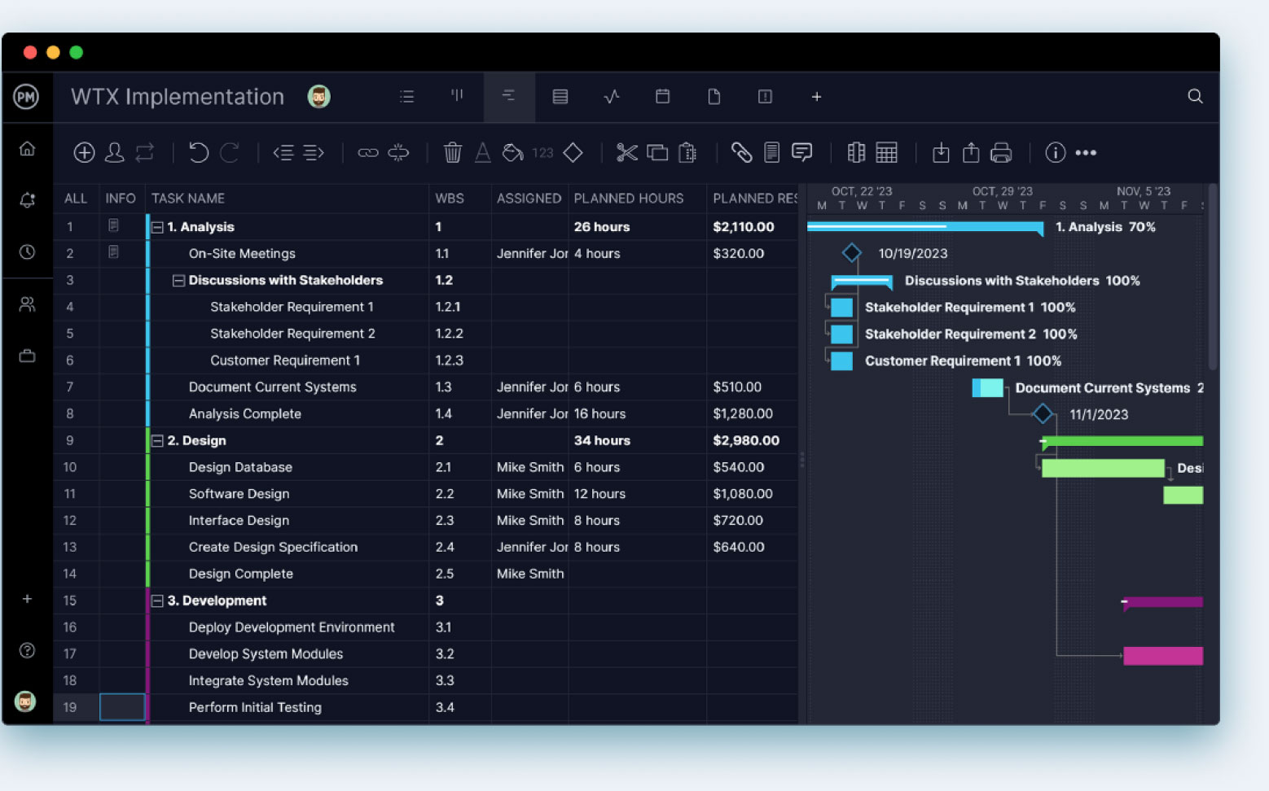Open the more options ellipsis menu
The height and width of the screenshot is (791, 1269).
pyautogui.click(x=1087, y=152)
